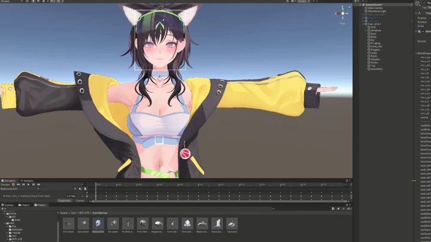
Task: Click the animation record button
Action: click(x=13, y=185)
